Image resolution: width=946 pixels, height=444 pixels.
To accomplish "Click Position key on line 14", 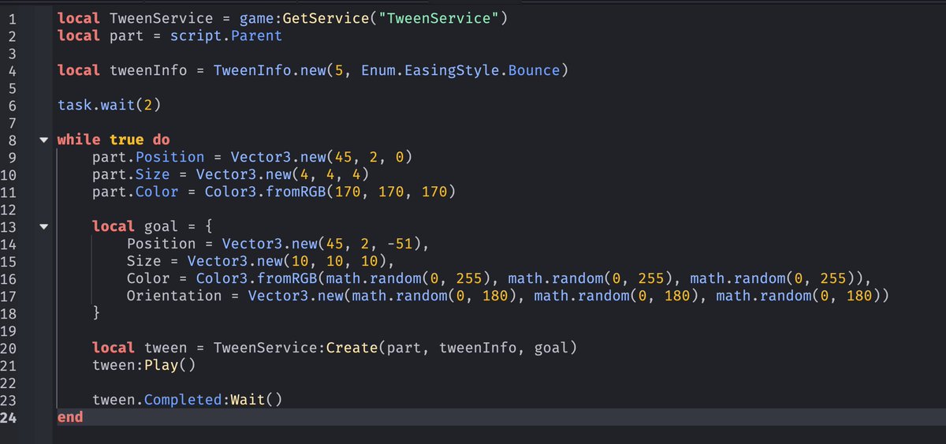I will [x=162, y=244].
